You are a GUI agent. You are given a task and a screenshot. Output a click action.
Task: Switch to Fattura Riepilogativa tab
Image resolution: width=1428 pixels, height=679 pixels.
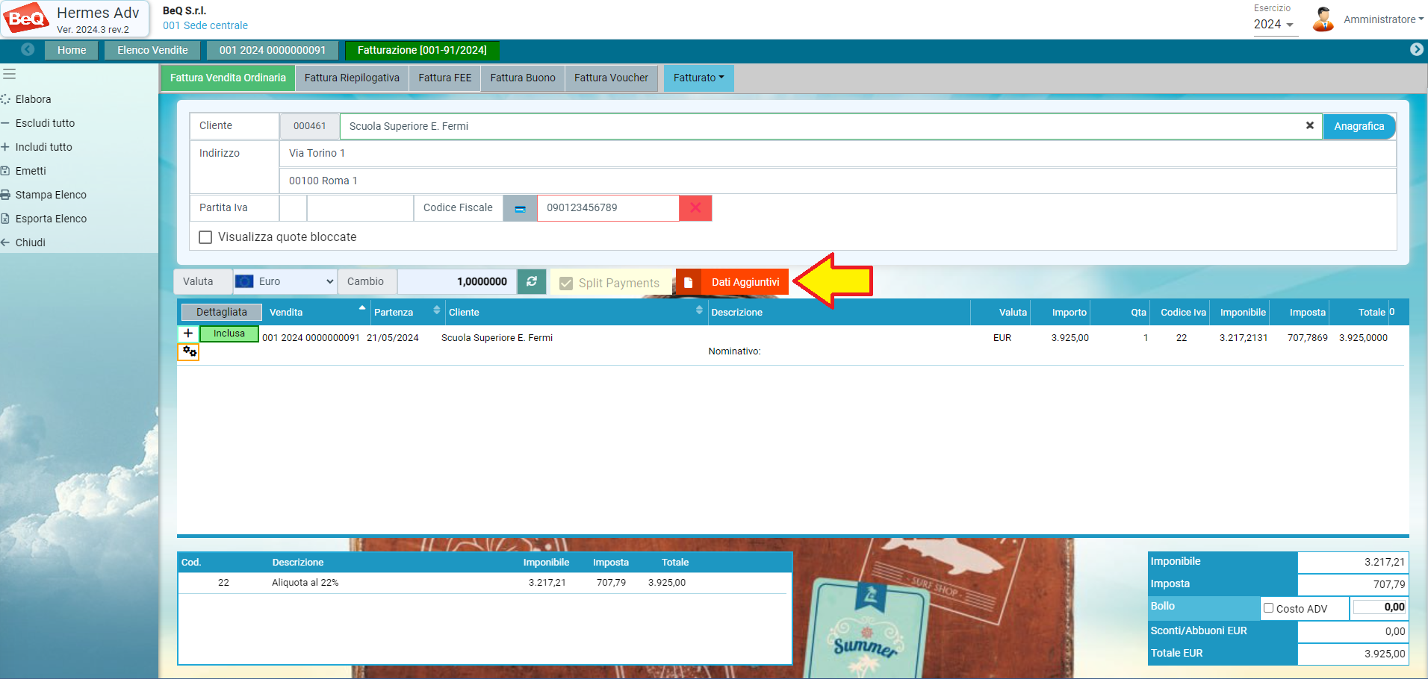[x=352, y=78]
